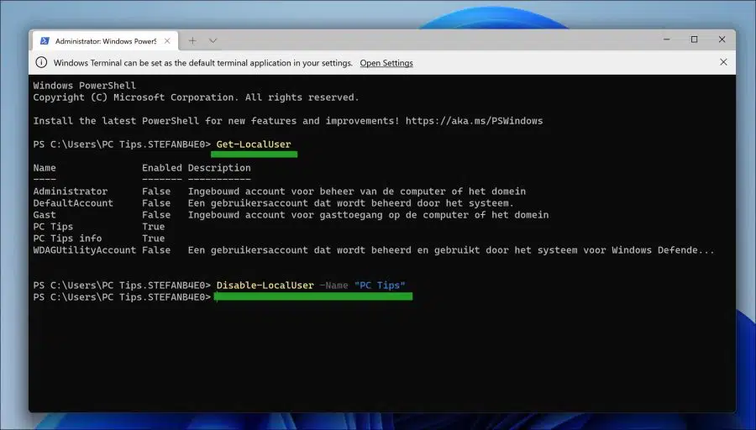Viewport: 756px width, 430px height.
Task: Dismiss the default terminal info bar
Action: pos(723,62)
